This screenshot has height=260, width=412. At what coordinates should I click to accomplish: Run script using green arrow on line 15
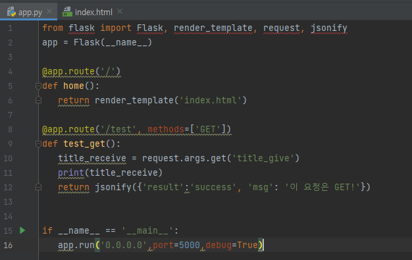[x=22, y=230]
